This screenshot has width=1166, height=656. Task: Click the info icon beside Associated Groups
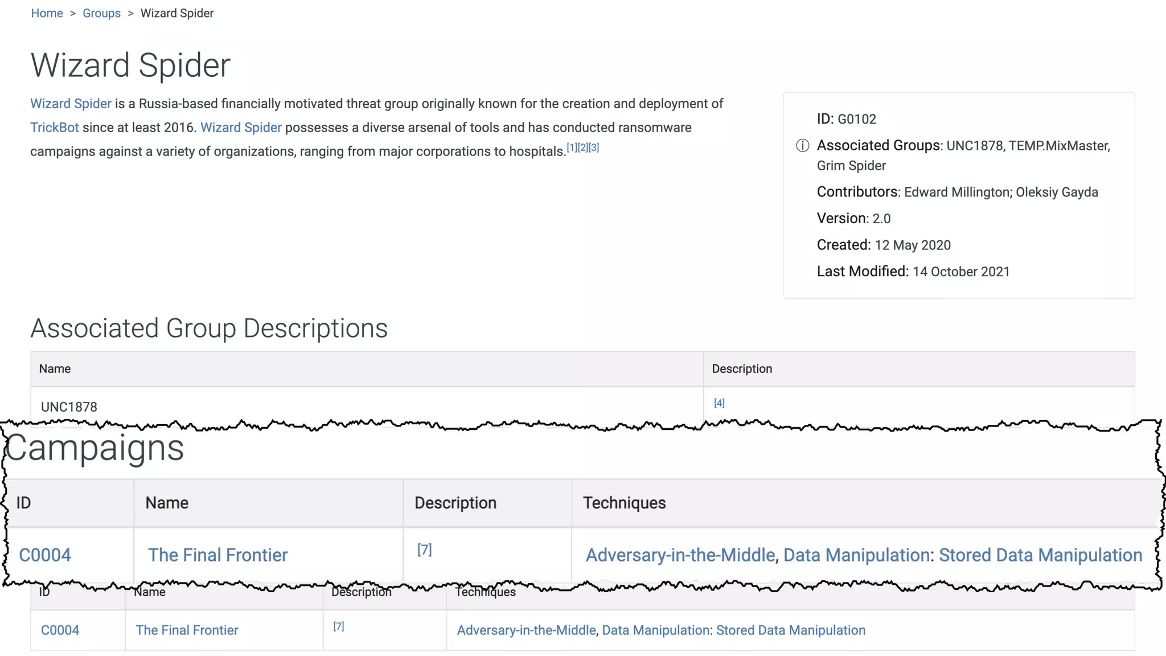[x=802, y=146]
